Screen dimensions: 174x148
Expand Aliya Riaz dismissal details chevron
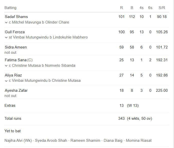pyautogui.click(x=6, y=81)
